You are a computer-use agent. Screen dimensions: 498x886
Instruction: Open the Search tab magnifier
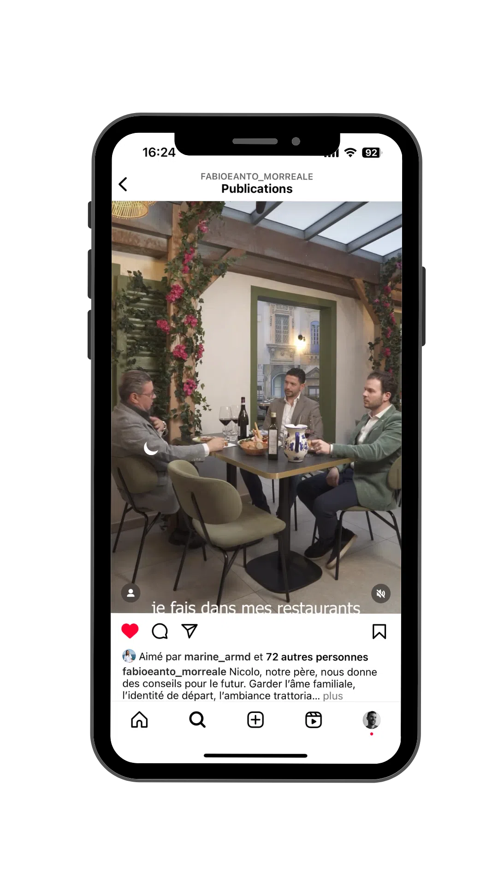(197, 719)
